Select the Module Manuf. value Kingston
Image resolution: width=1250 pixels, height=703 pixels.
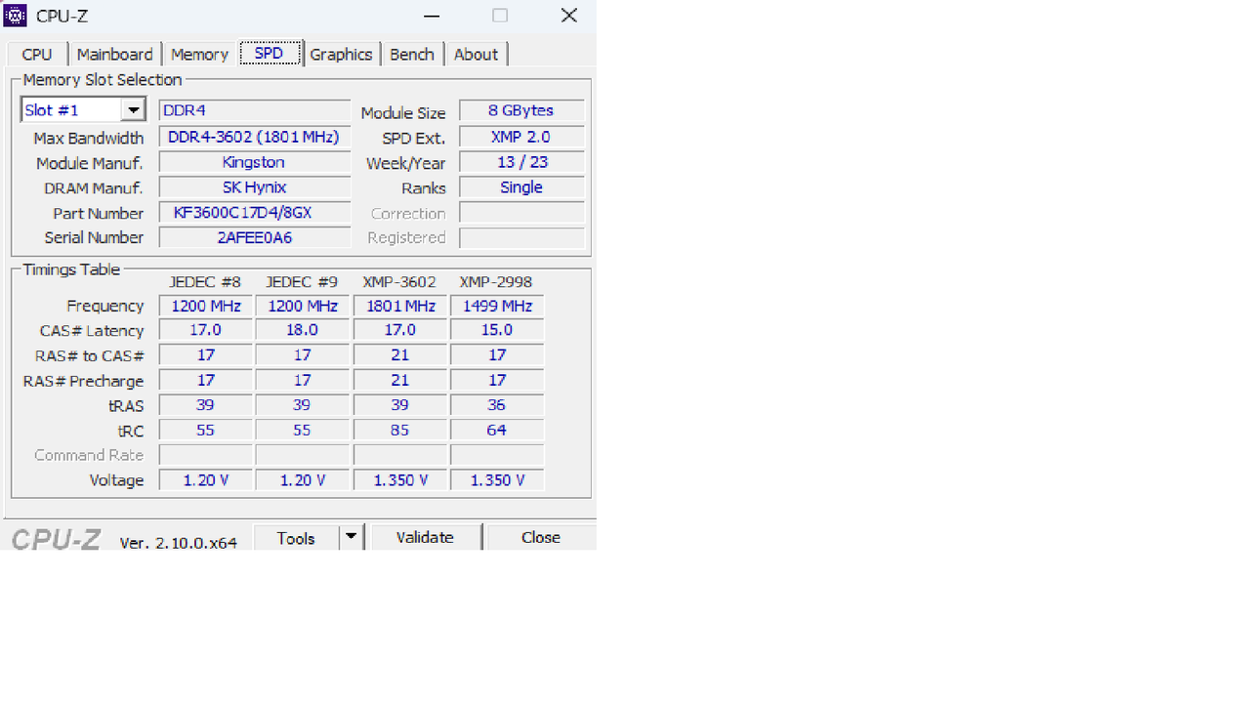pyautogui.click(x=254, y=162)
